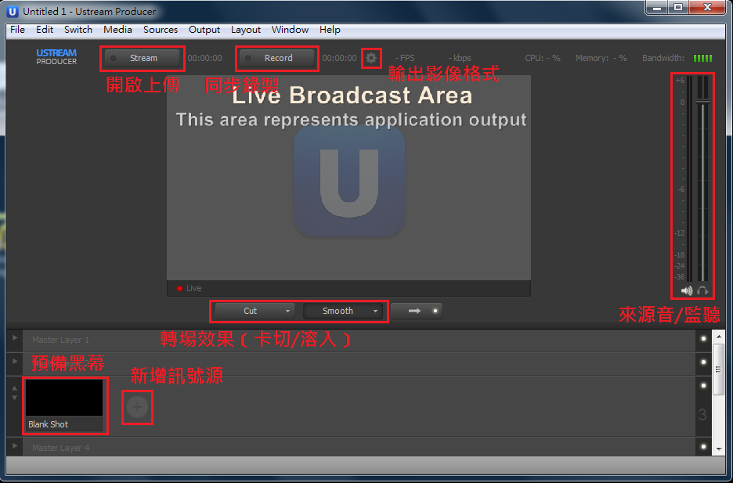Click the Ustream icon in title bar
This screenshot has width=733, height=483.
13,11
